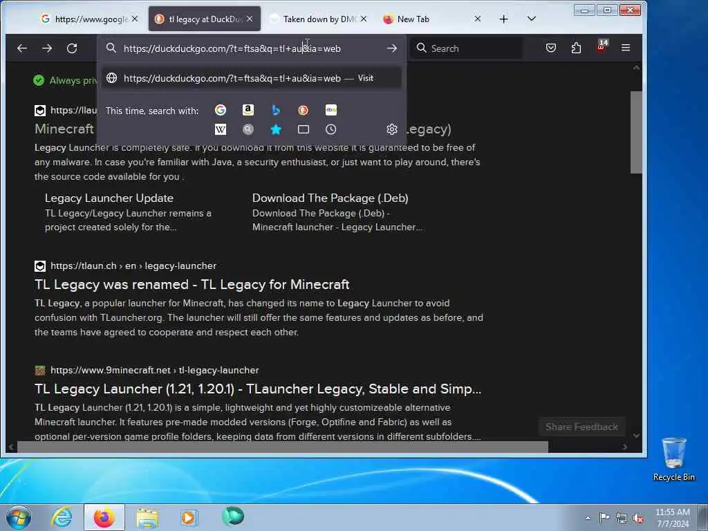Screen dimensions: 708x531
Task: Click the vertical scrollbar thumb
Action: point(636,132)
